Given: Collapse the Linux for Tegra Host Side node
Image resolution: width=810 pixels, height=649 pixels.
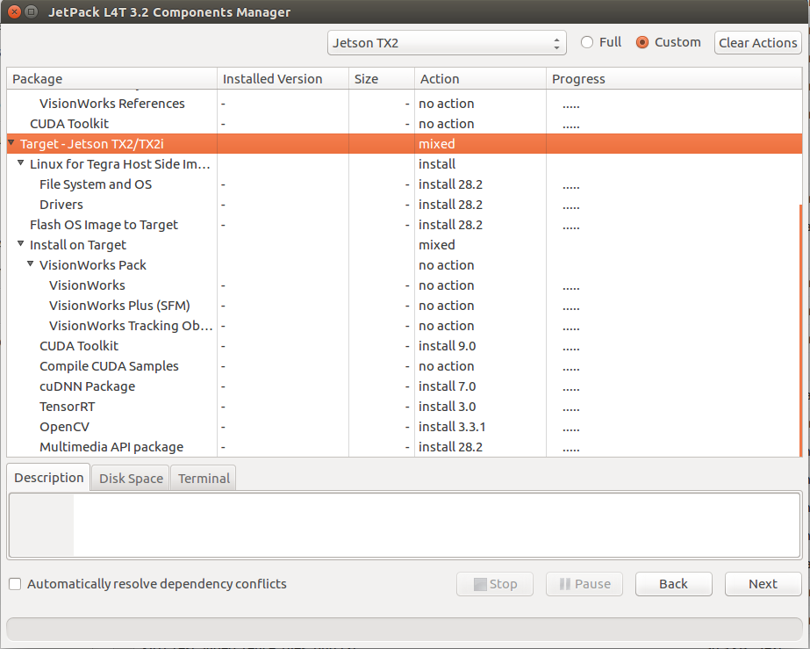Looking at the screenshot, I should click(21, 162).
